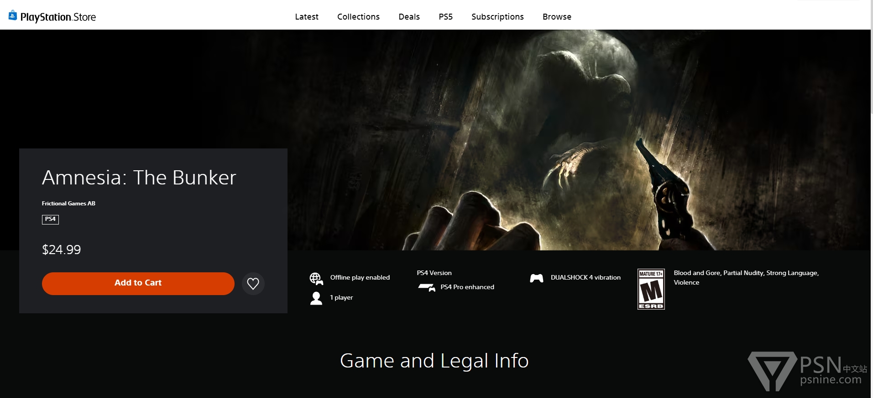Click the ESRB Mature 17+ rating badge
This screenshot has width=873, height=398.
pos(651,289)
